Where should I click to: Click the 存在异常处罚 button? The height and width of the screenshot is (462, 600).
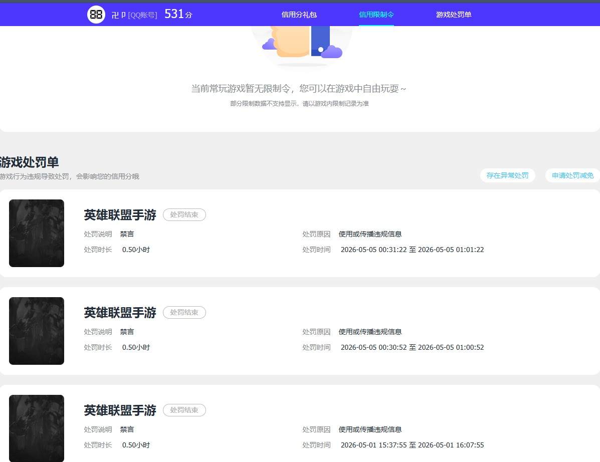click(507, 175)
